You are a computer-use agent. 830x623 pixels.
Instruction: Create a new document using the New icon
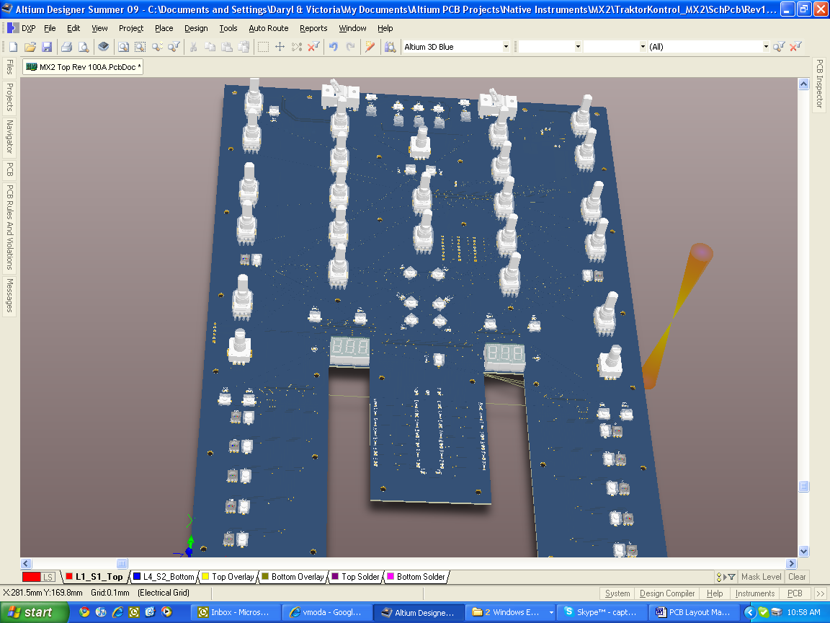pos(12,46)
